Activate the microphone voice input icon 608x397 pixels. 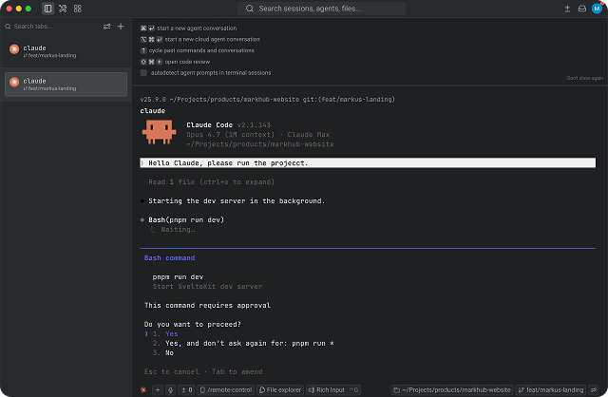click(171, 389)
